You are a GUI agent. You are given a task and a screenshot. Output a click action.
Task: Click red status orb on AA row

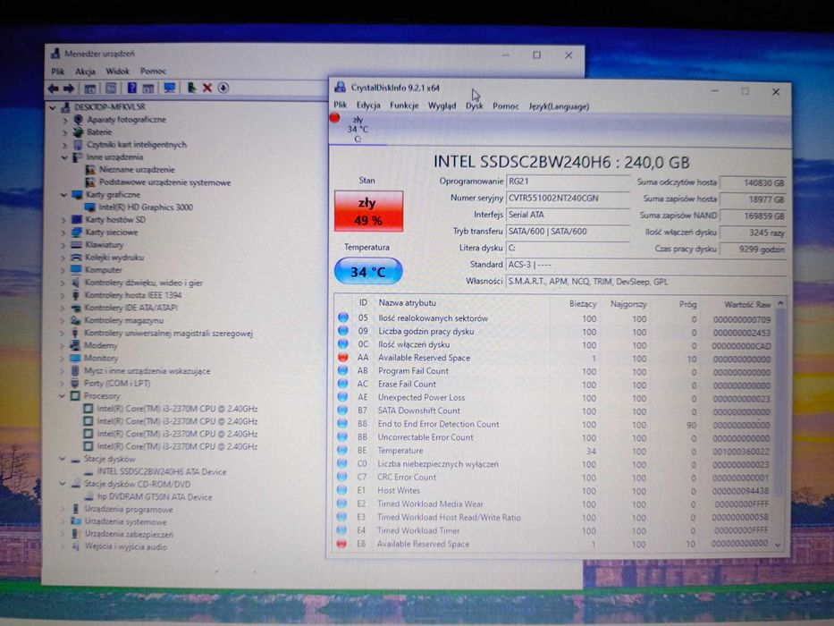click(x=343, y=358)
